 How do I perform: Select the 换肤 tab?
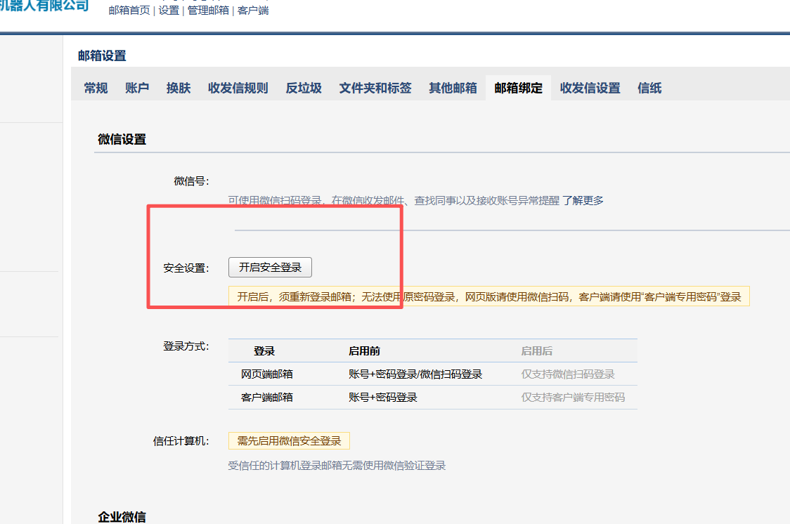coord(177,88)
